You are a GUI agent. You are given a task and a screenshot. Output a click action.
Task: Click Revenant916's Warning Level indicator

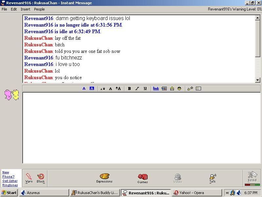click(x=235, y=9)
